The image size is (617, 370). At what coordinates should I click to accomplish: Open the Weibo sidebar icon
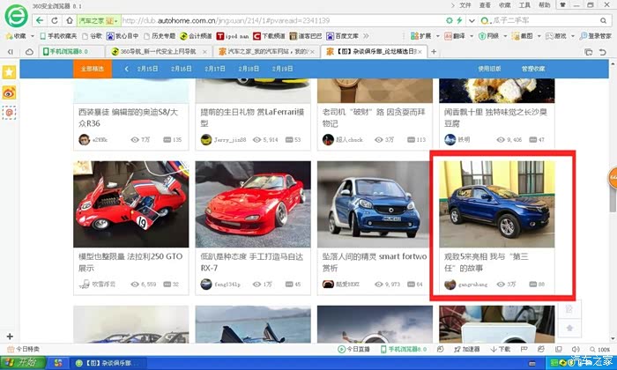(9, 92)
